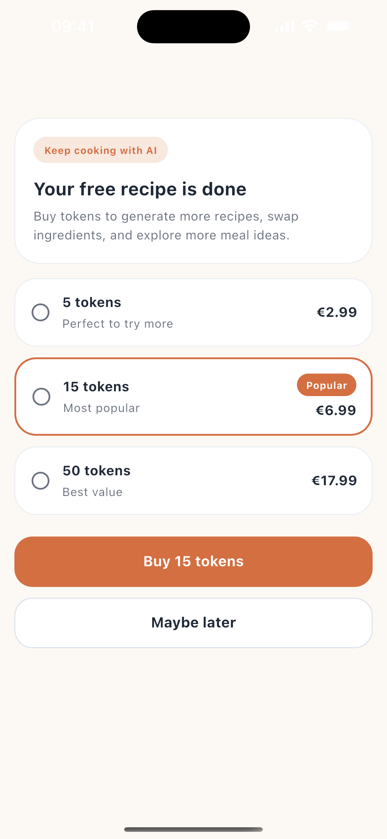Click the €17.99 price label
This screenshot has width=387, height=839.
[334, 481]
